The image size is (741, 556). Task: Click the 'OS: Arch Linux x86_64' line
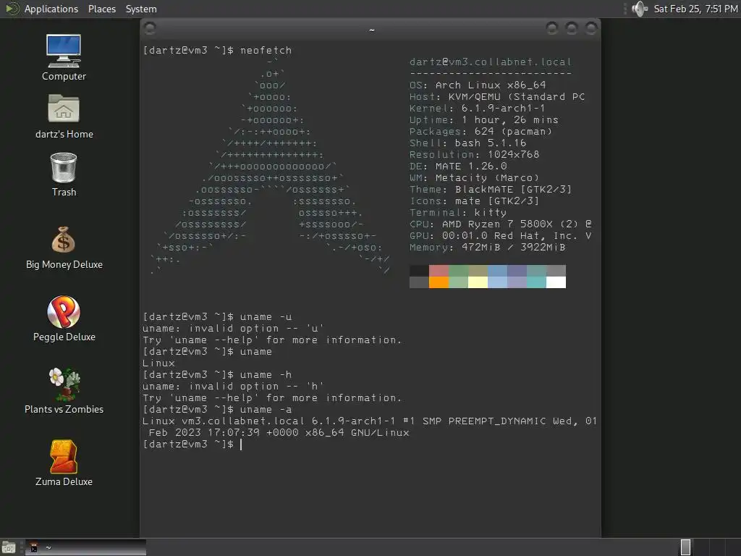tap(478, 85)
